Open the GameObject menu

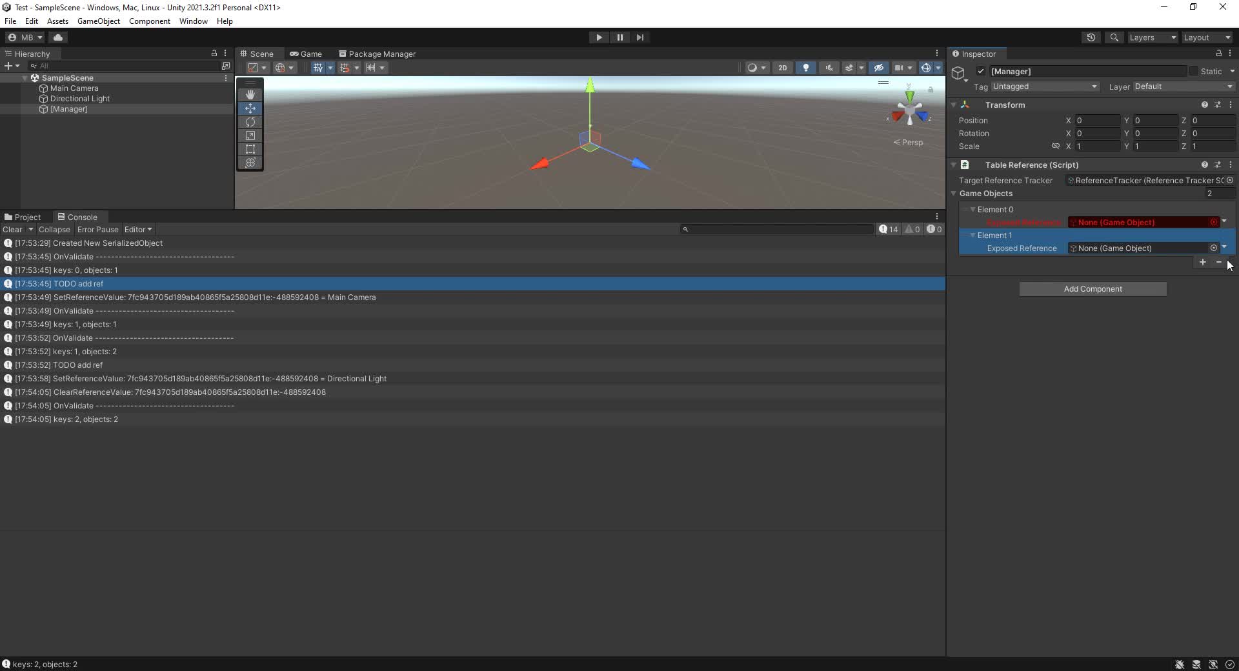click(98, 21)
